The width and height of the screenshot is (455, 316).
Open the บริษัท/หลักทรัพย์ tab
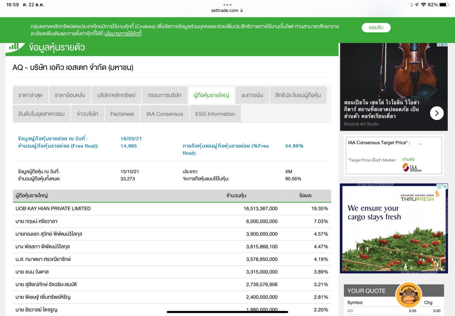116,95
